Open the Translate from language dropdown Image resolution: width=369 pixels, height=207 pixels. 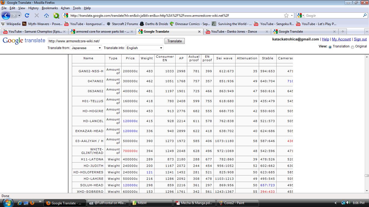(x=86, y=48)
